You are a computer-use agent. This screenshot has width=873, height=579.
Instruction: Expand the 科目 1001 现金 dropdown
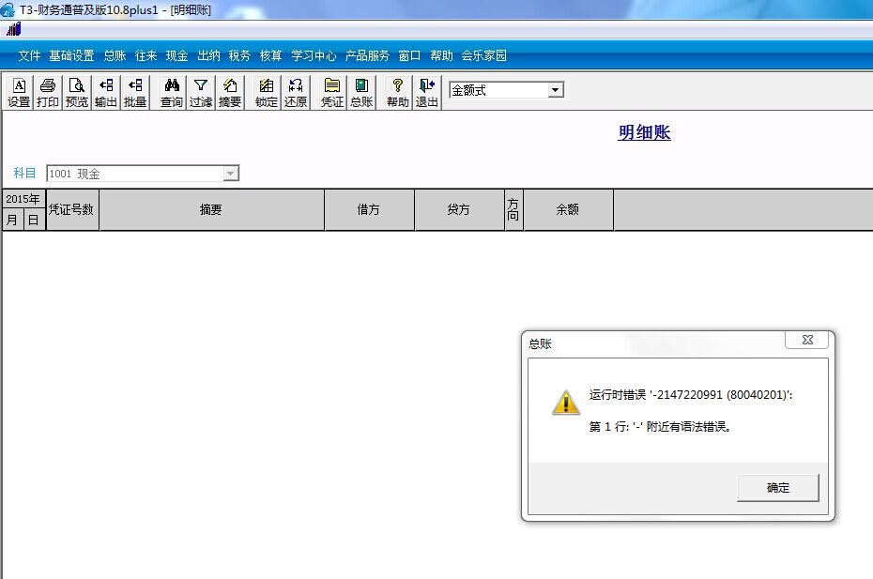[231, 174]
